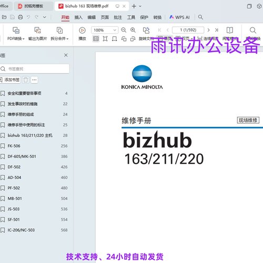263x263 pixels.
Task: Click the search icon beside WPS AI
Action: point(200,17)
